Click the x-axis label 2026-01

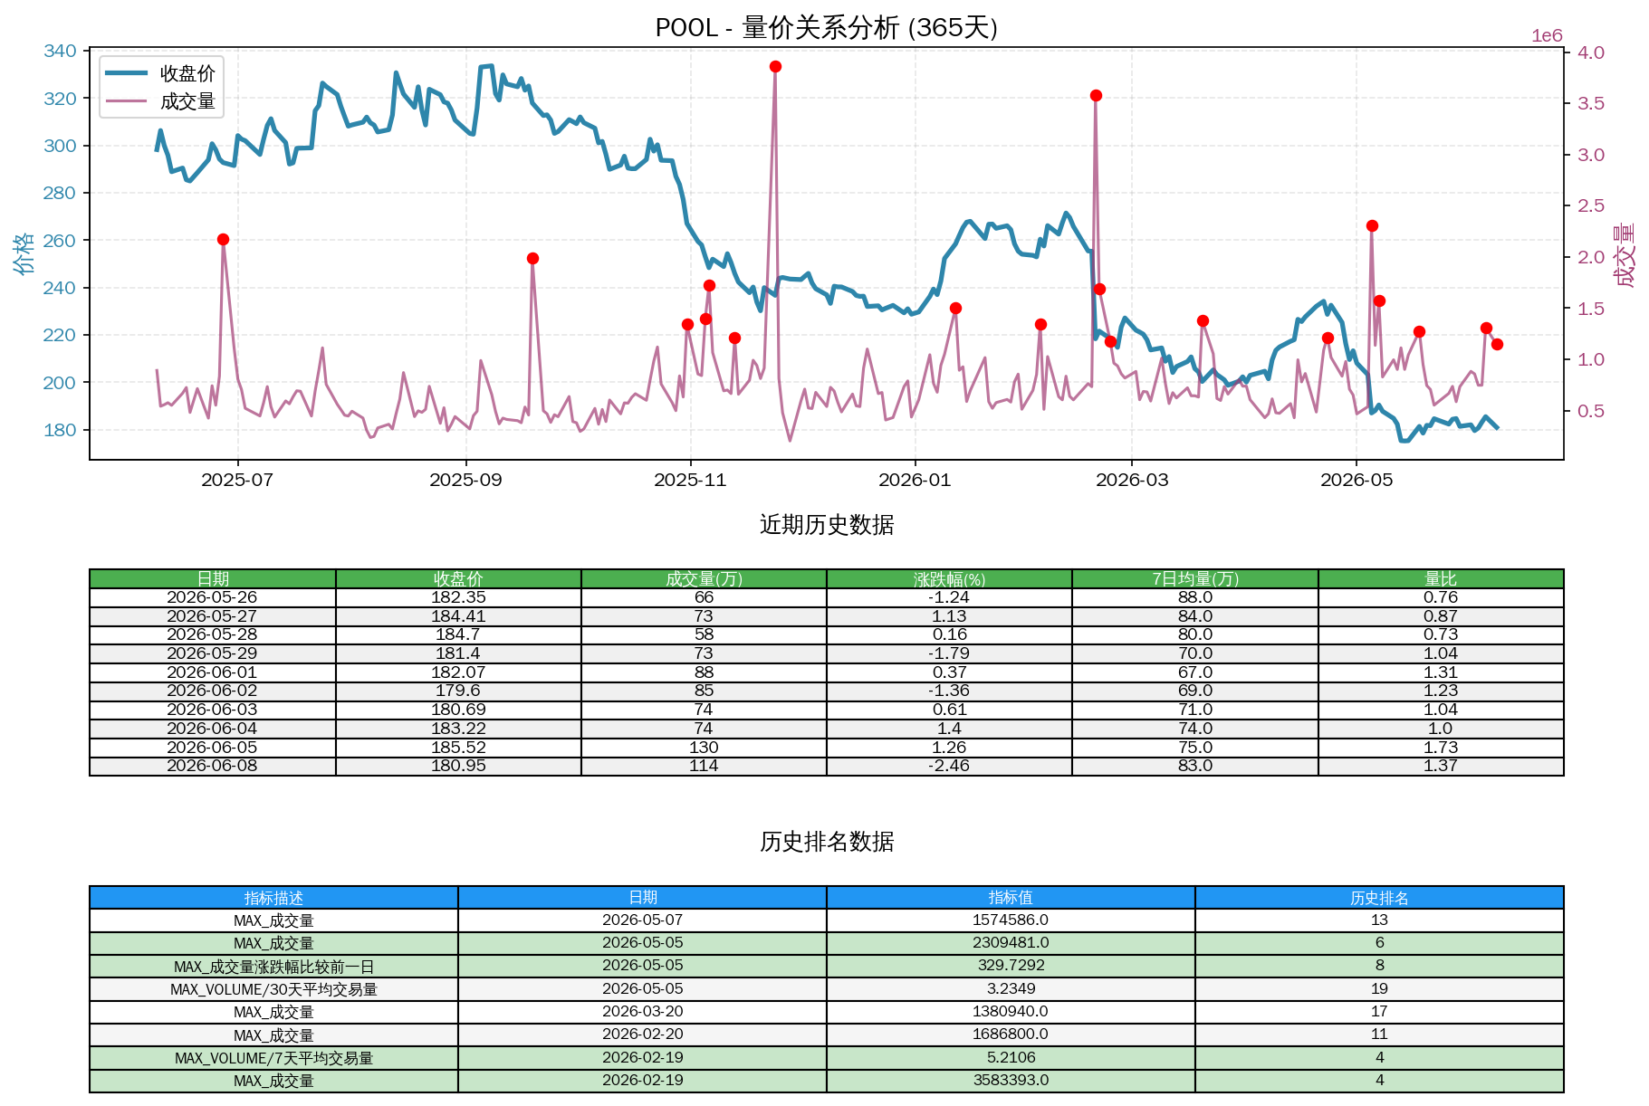coord(915,480)
